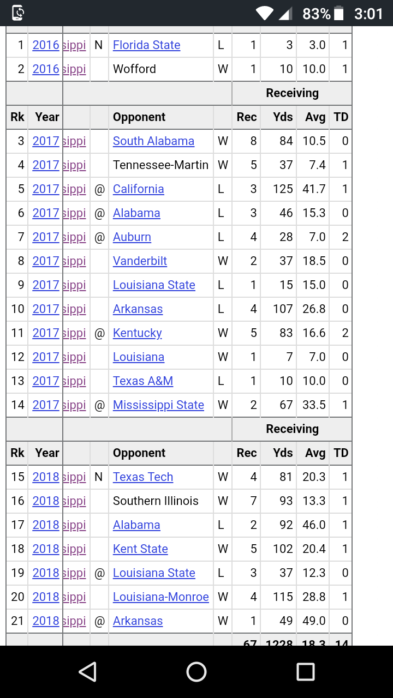Open the Mississippi State opponent link
393x698 pixels.
tap(158, 405)
